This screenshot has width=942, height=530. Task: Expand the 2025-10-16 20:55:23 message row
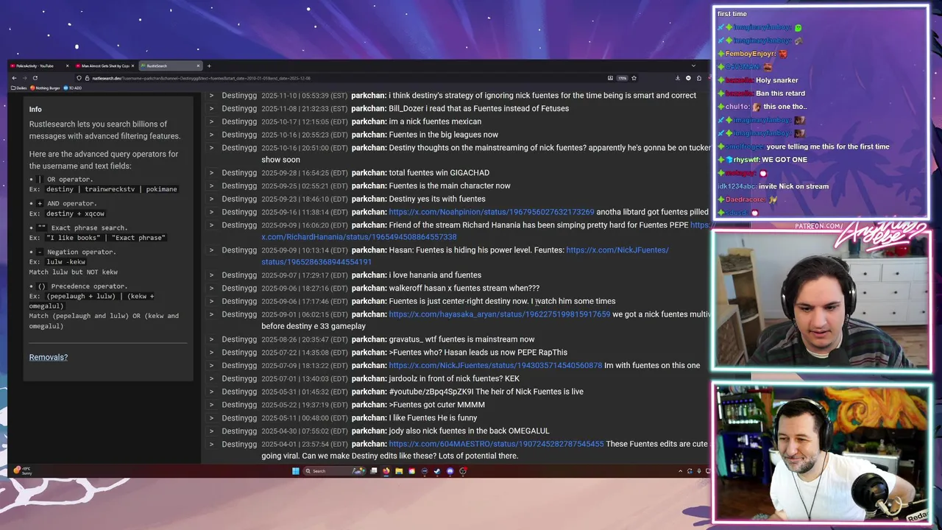coord(211,135)
